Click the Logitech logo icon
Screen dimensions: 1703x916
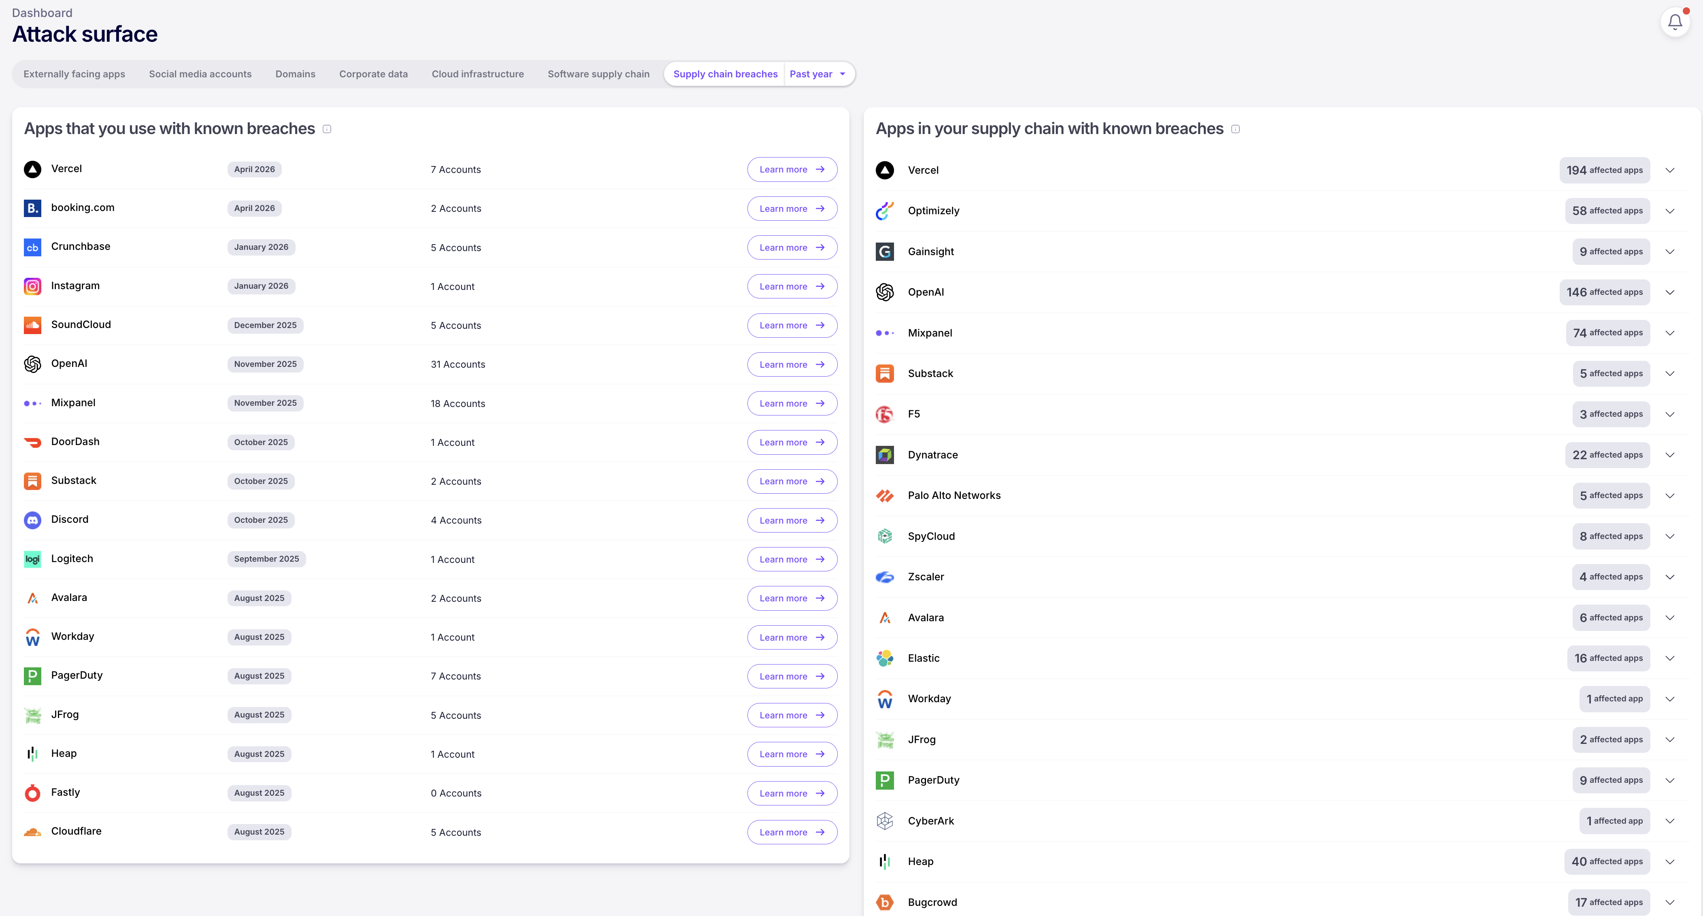32,560
